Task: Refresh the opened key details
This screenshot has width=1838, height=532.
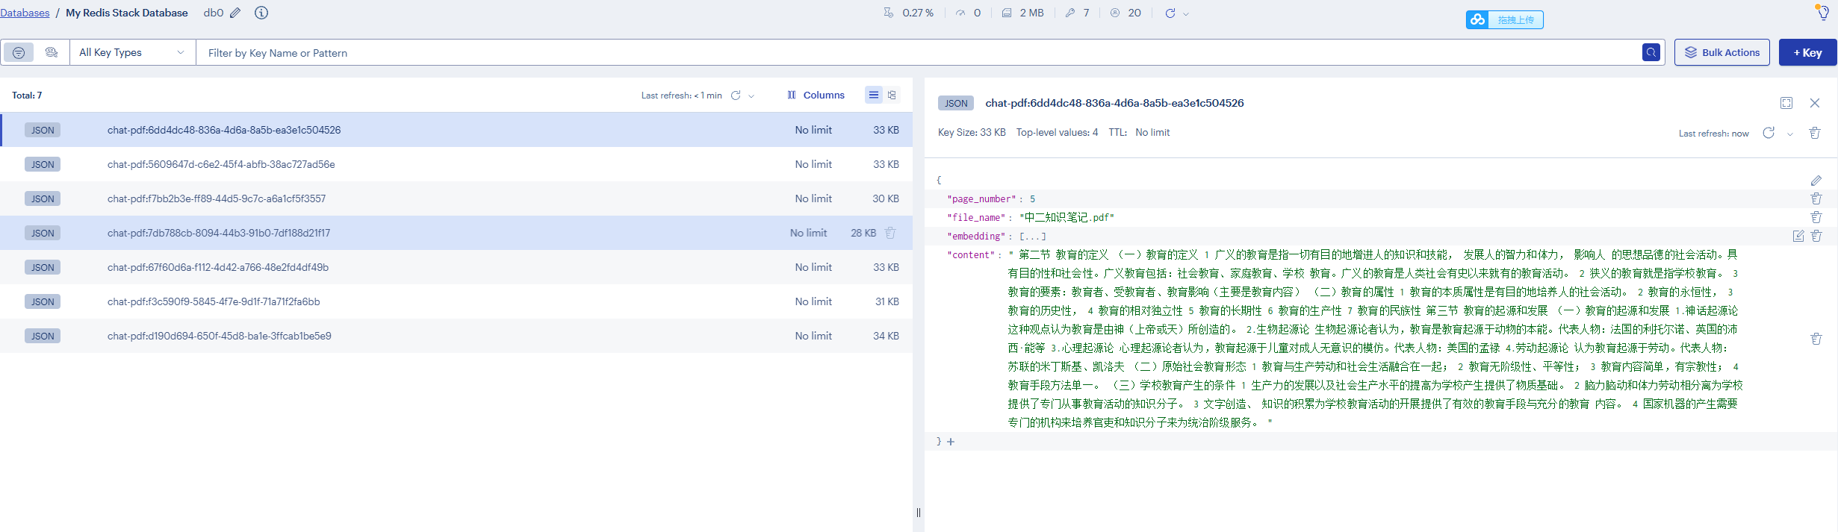Action: tap(1769, 133)
